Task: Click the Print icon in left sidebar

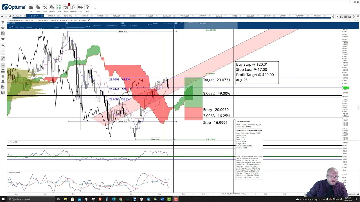Action: [x=3, y=38]
